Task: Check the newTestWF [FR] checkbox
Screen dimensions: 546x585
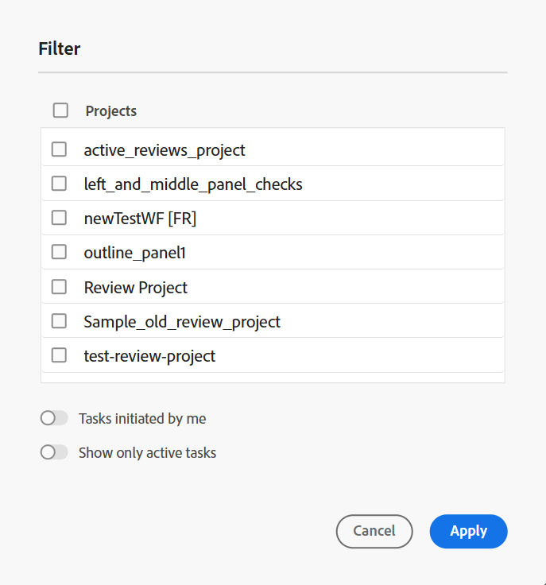Action: click(59, 218)
